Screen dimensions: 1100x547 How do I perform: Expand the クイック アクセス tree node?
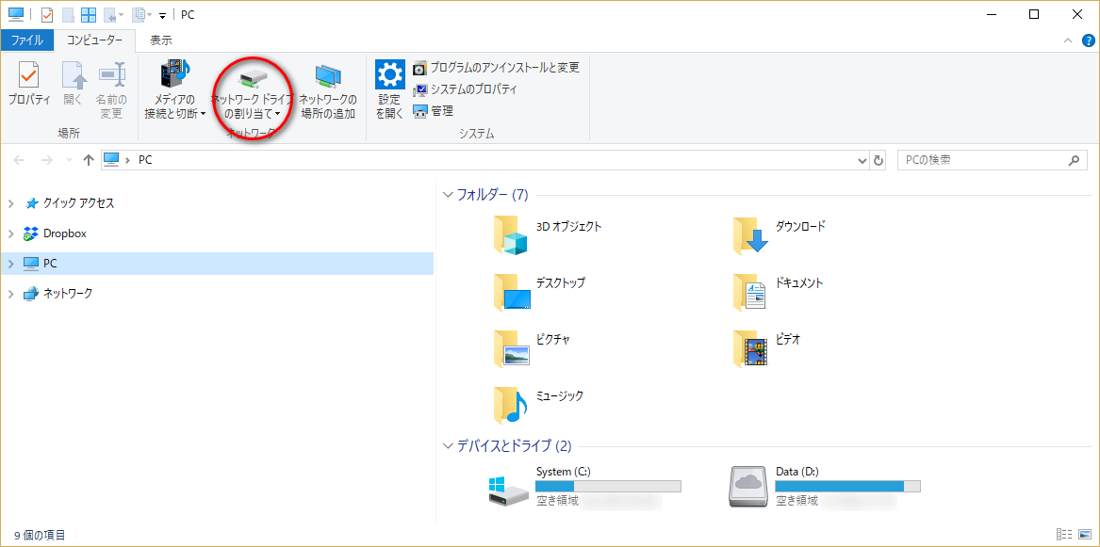[11, 203]
